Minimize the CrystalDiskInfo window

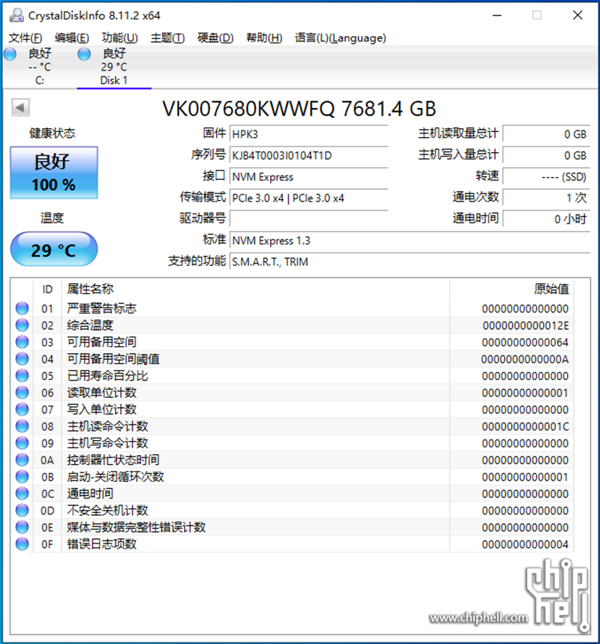497,16
